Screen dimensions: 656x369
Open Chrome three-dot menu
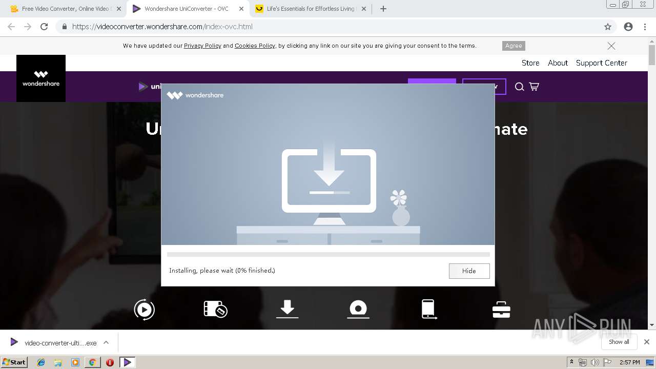645,27
